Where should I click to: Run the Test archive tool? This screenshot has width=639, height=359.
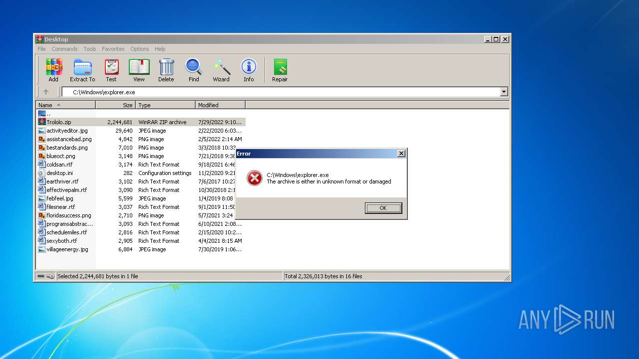[x=111, y=70]
